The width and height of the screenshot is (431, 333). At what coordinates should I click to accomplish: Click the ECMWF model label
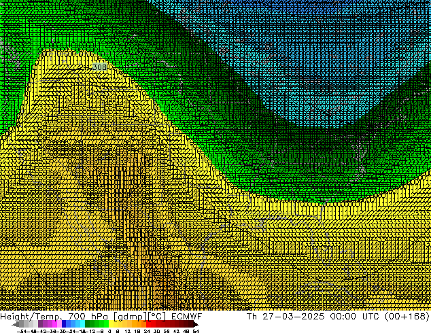tap(187, 317)
